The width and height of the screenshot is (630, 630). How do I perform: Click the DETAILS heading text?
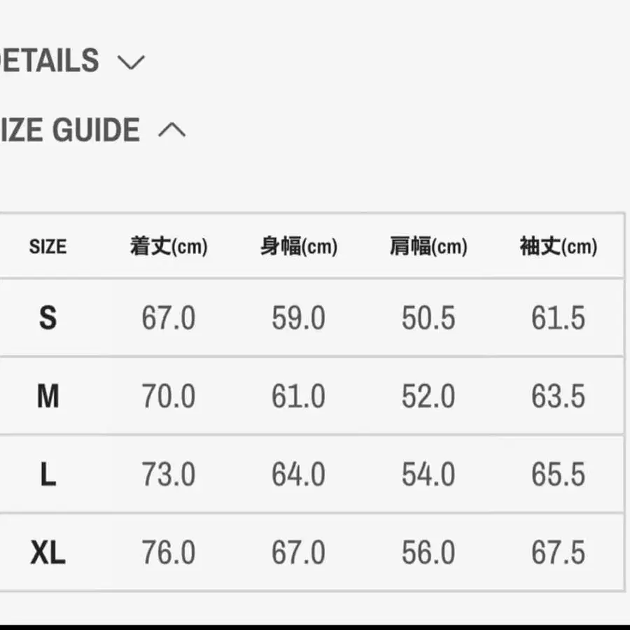click(x=49, y=62)
